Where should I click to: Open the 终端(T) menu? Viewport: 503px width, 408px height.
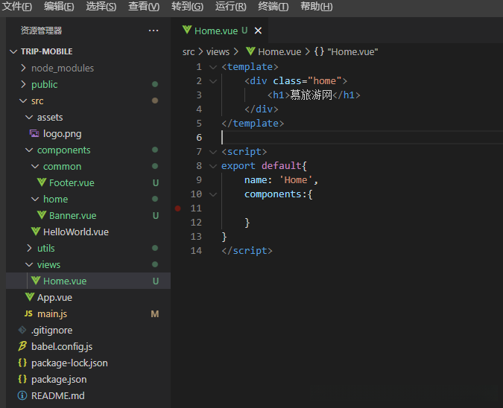click(273, 7)
